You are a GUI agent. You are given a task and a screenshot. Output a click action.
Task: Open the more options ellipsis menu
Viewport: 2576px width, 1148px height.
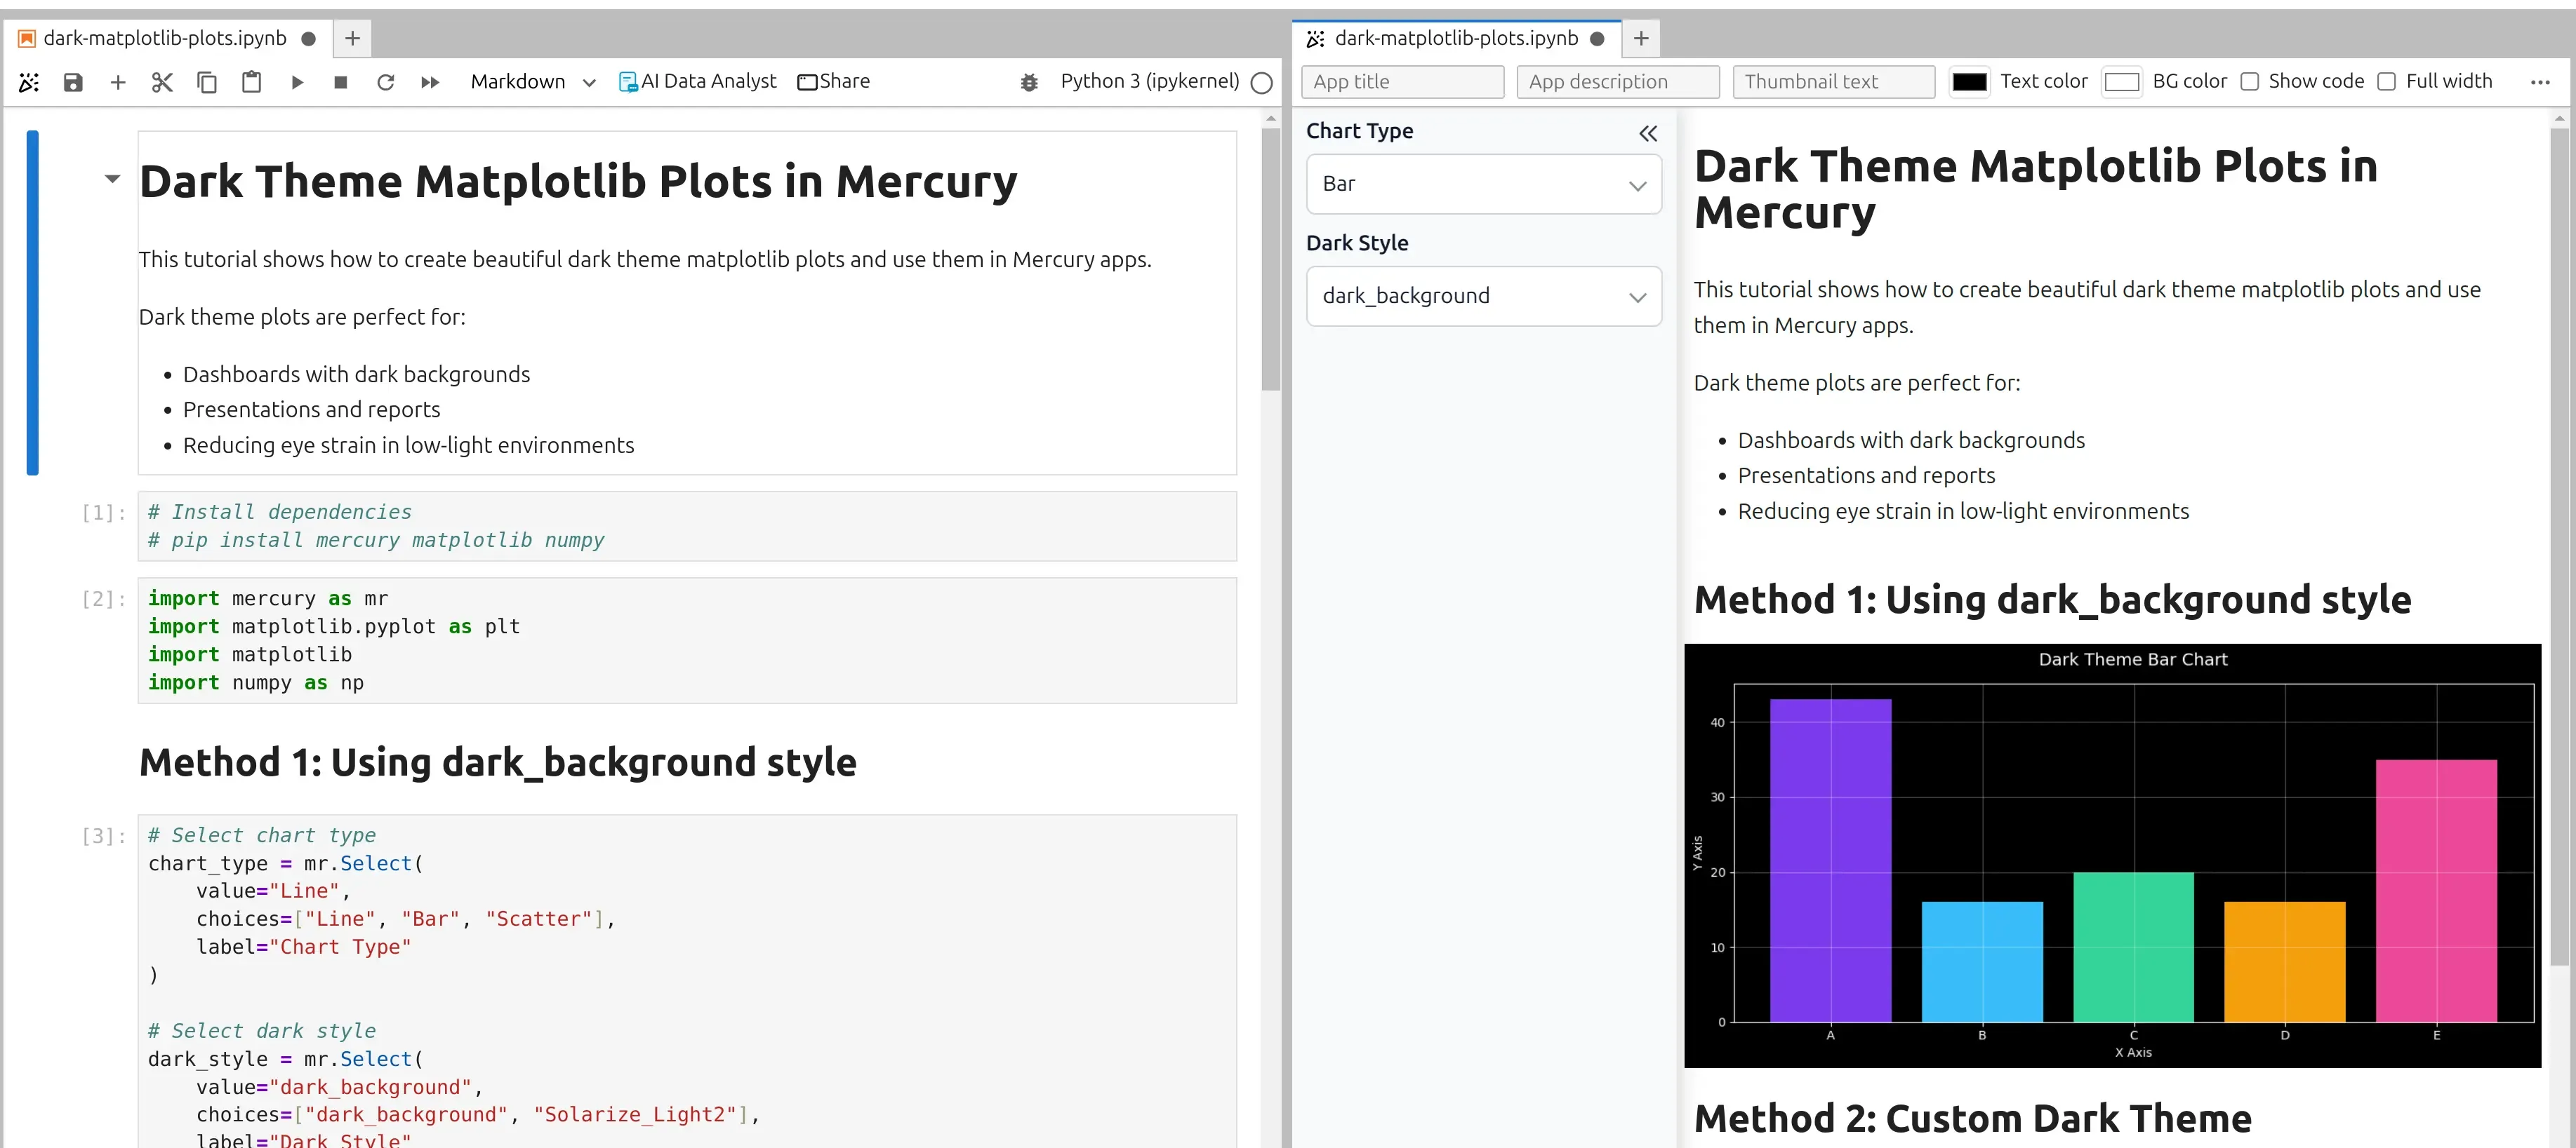[2540, 83]
